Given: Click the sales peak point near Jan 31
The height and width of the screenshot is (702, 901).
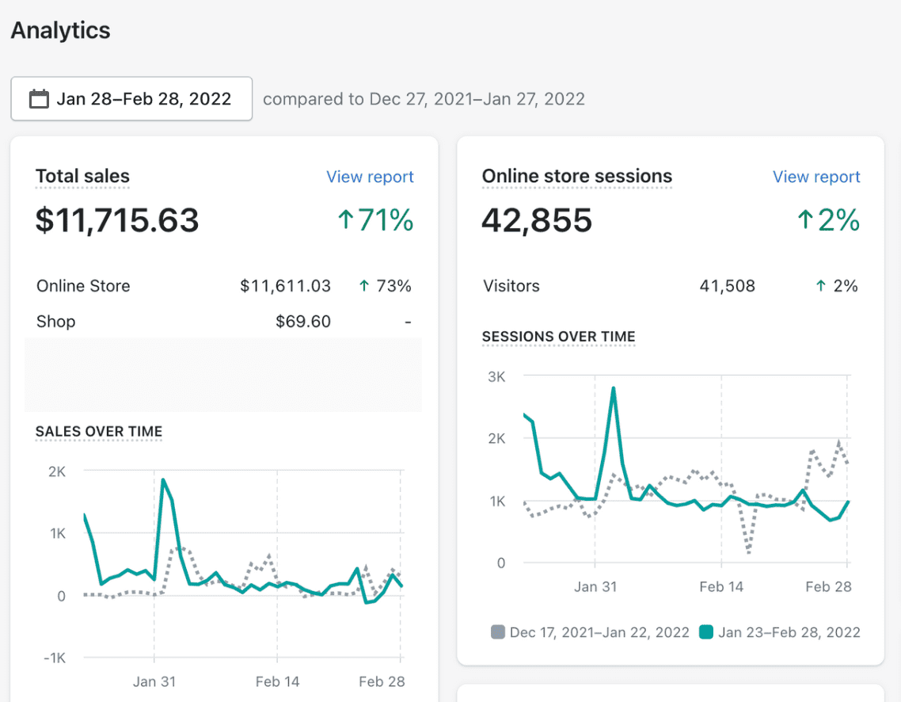Looking at the screenshot, I should tap(164, 479).
